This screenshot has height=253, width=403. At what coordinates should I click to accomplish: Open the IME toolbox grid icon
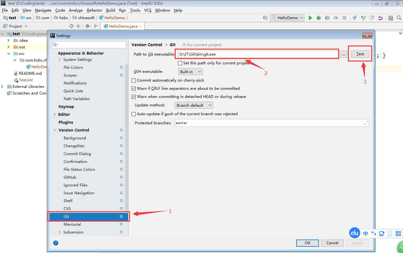(398, 233)
